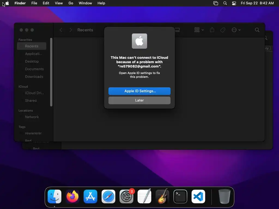
Task: Open the View menu
Action: click(59, 3)
